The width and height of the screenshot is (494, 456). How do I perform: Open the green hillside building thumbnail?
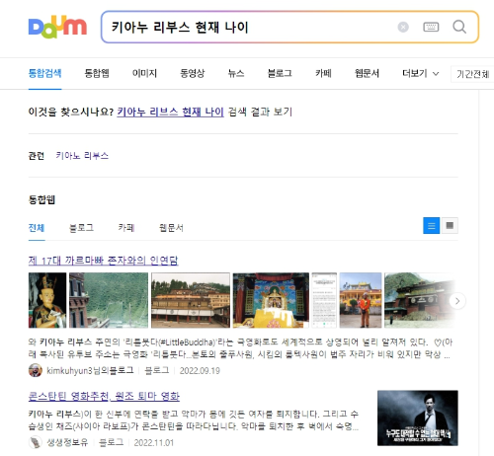[109, 300]
